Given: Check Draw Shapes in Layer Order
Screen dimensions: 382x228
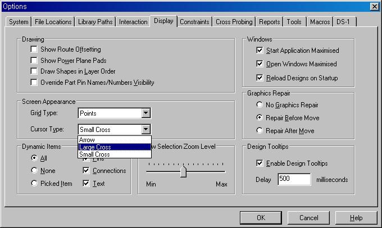Looking at the screenshot, I should click(x=34, y=71).
